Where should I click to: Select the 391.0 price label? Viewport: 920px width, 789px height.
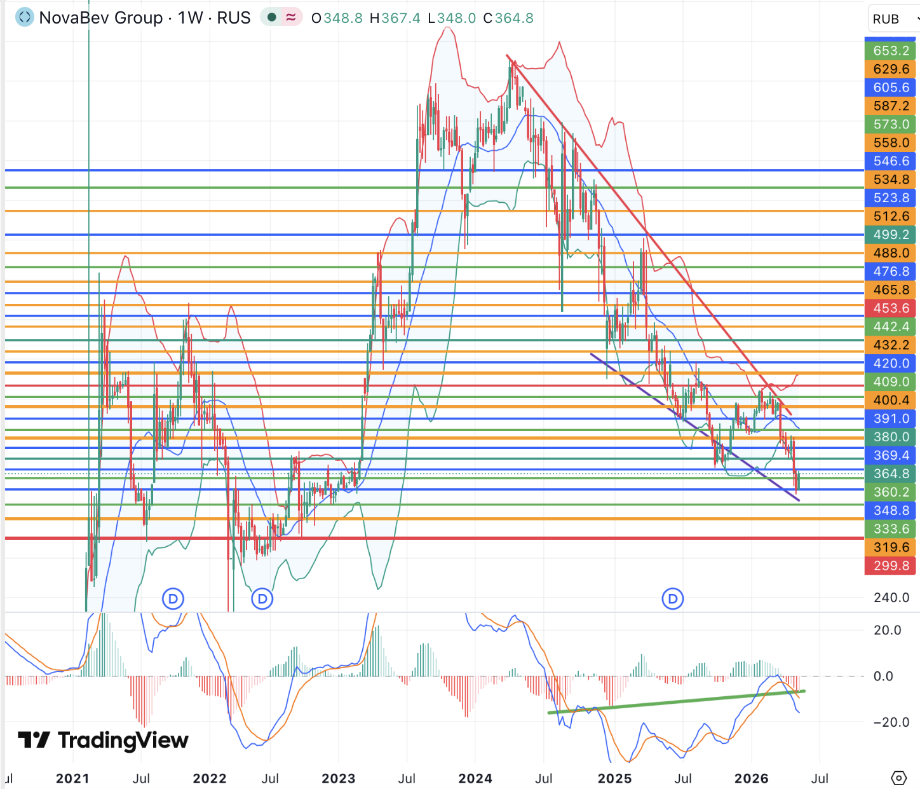(x=890, y=419)
